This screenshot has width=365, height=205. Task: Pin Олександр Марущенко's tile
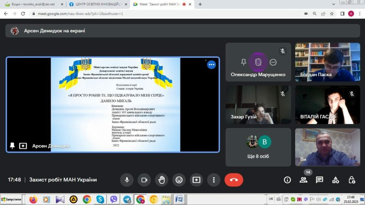click(x=244, y=62)
